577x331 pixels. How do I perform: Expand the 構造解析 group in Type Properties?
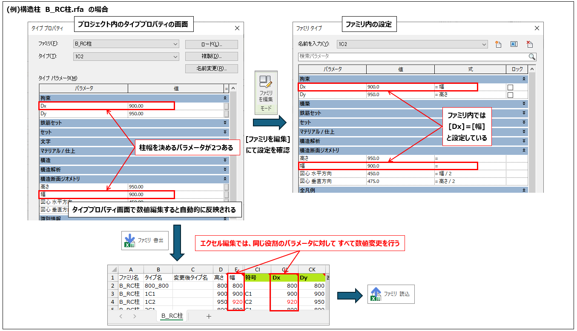(x=225, y=169)
